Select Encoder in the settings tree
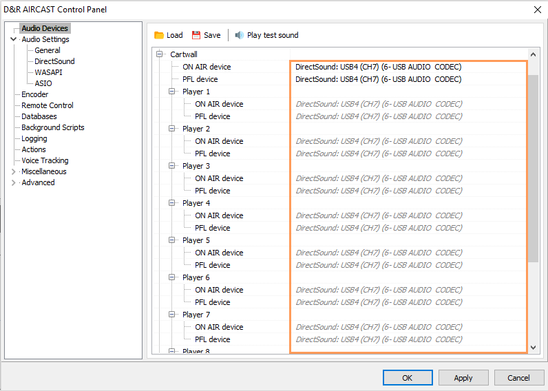548x391 pixels. click(34, 94)
